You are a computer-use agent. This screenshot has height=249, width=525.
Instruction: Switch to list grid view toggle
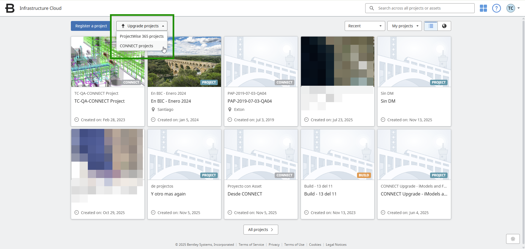[x=431, y=26]
